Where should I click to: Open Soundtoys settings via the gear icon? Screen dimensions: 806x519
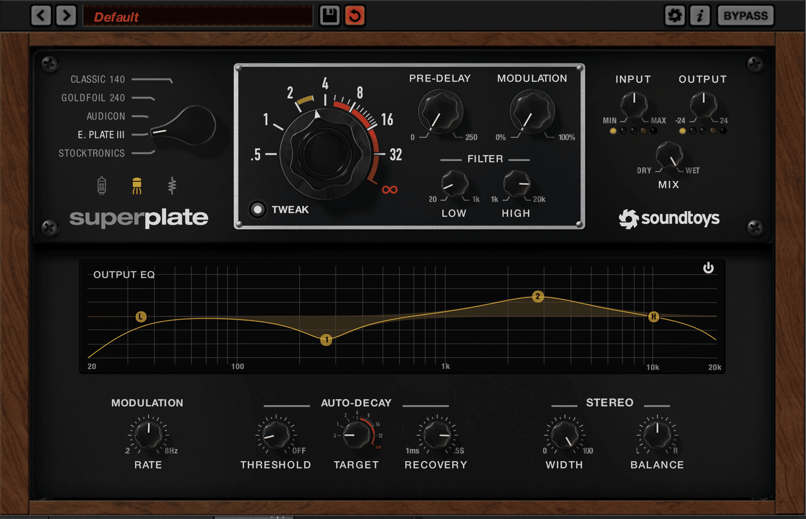point(675,15)
